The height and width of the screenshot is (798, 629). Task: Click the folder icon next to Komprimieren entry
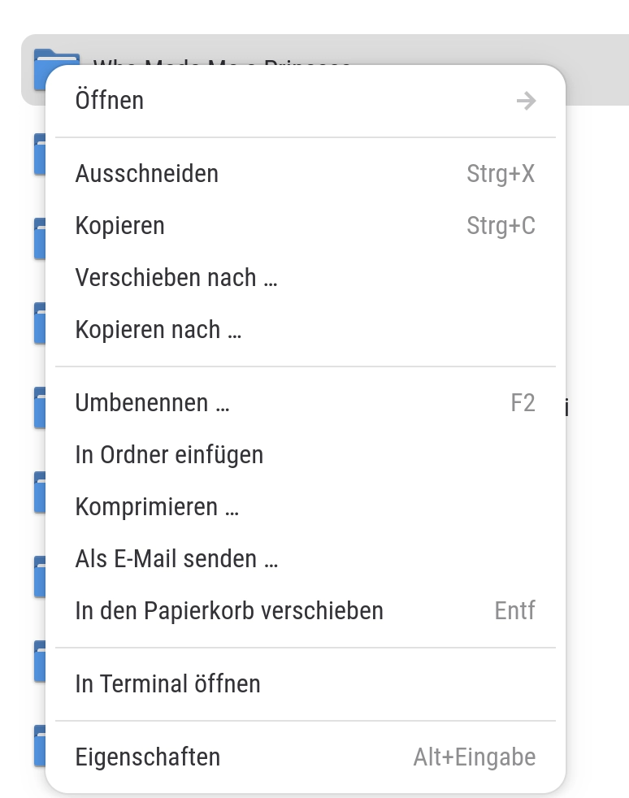point(40,492)
